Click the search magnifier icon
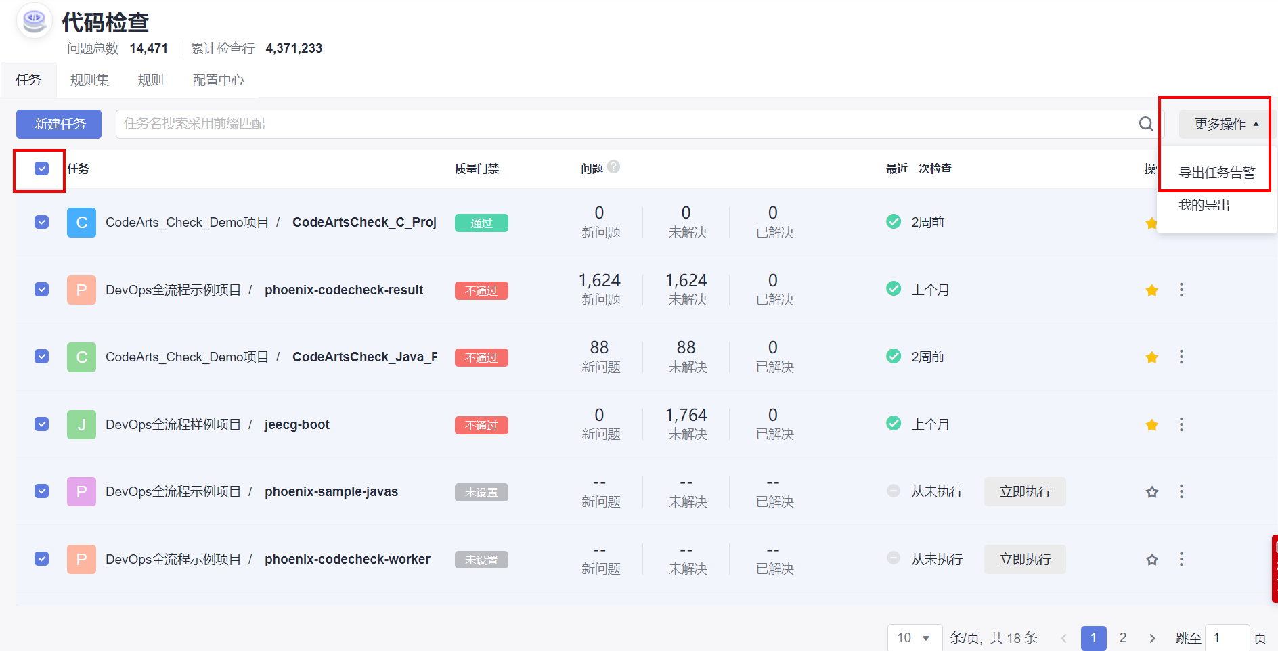Image resolution: width=1278 pixels, height=651 pixels. (x=1146, y=124)
